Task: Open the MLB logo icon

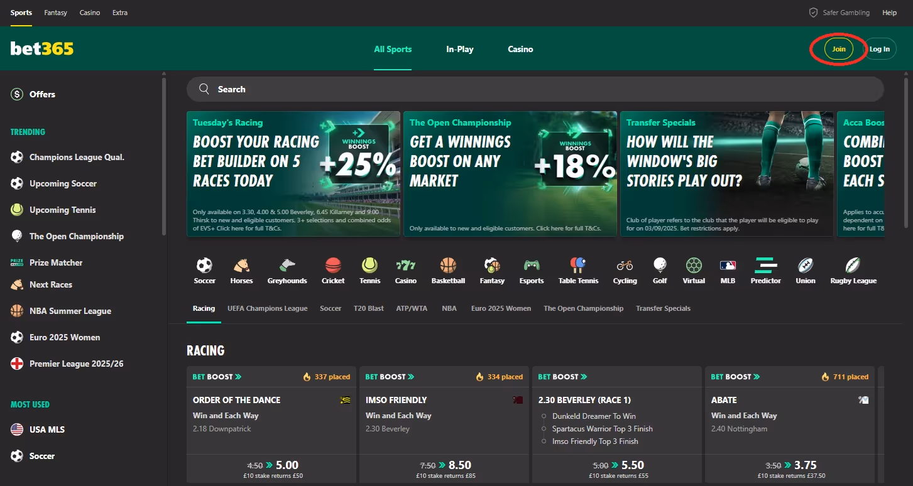Action: pyautogui.click(x=728, y=265)
